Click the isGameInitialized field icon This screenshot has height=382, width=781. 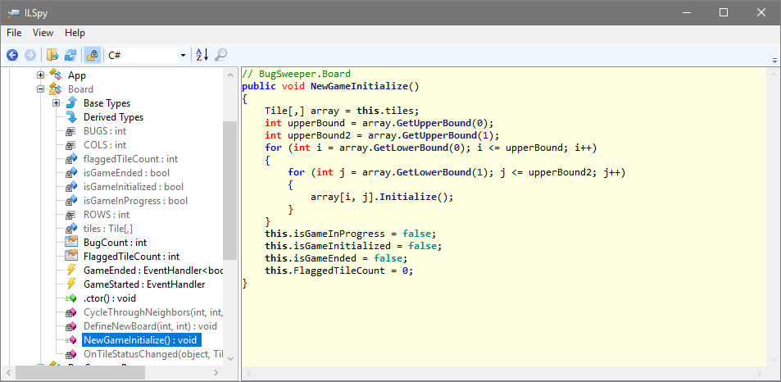click(71, 187)
